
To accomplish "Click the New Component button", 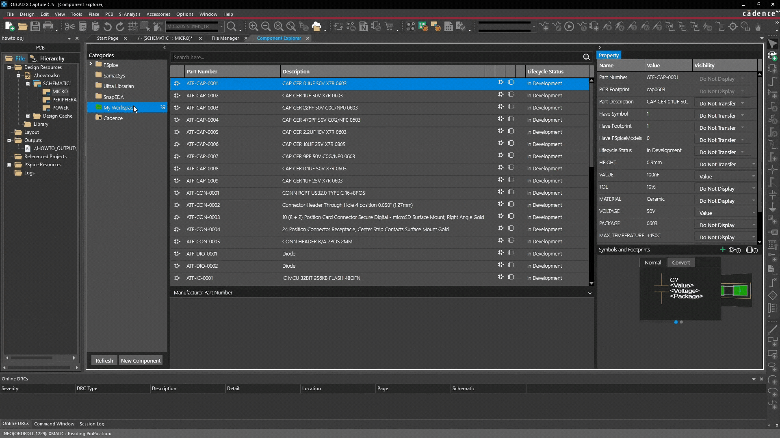I will click(x=141, y=361).
